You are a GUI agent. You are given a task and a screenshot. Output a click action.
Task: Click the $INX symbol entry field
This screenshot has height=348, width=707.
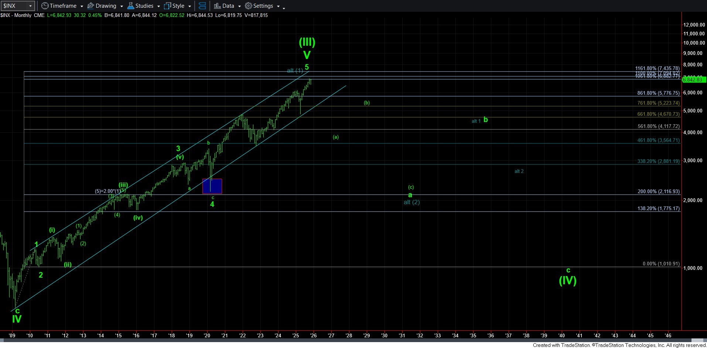pyautogui.click(x=14, y=6)
